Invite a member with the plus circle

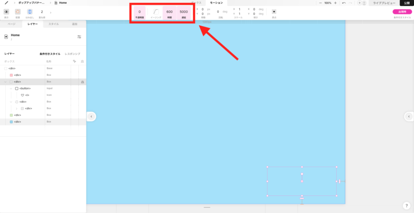359,3
